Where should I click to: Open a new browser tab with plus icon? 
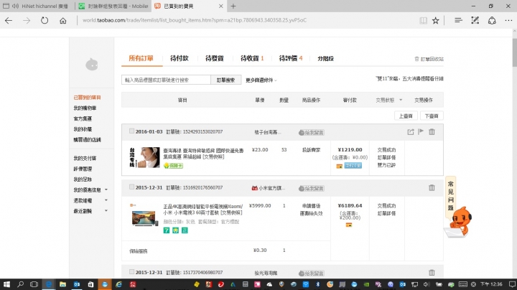click(x=233, y=6)
